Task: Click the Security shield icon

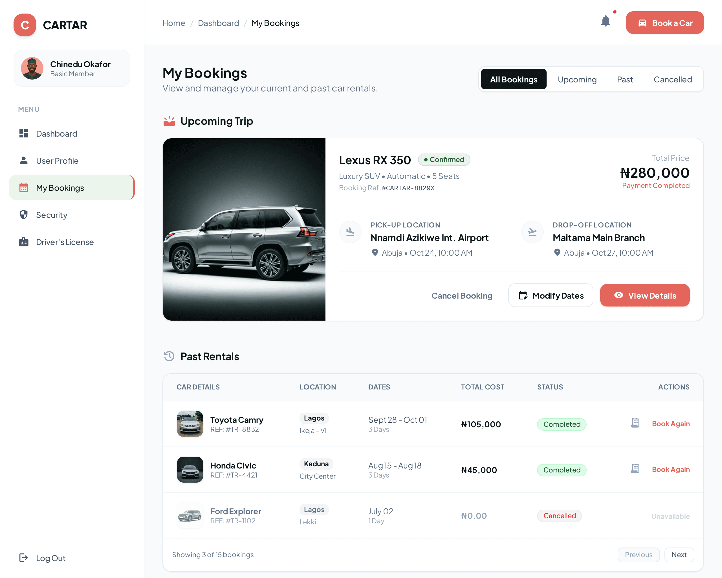Action: [x=24, y=215]
